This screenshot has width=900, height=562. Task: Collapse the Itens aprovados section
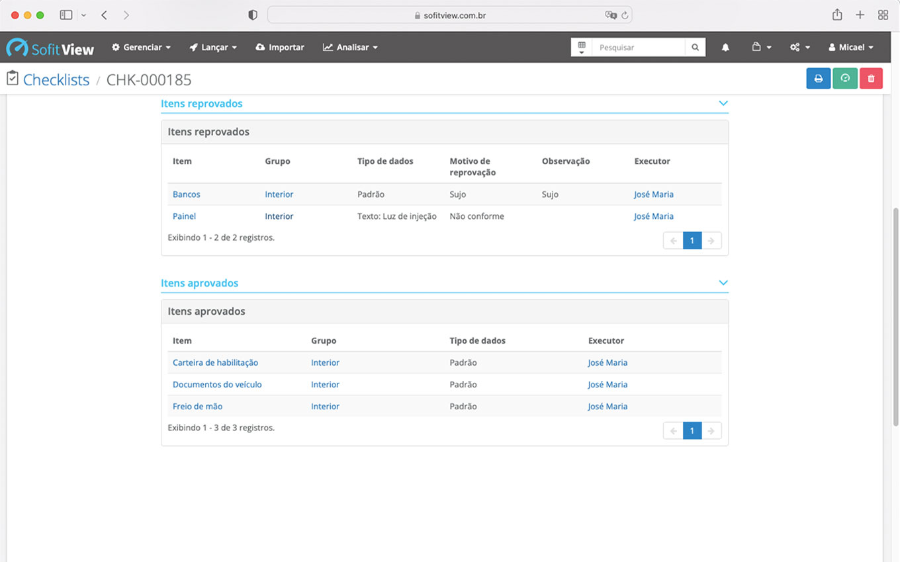tap(723, 283)
